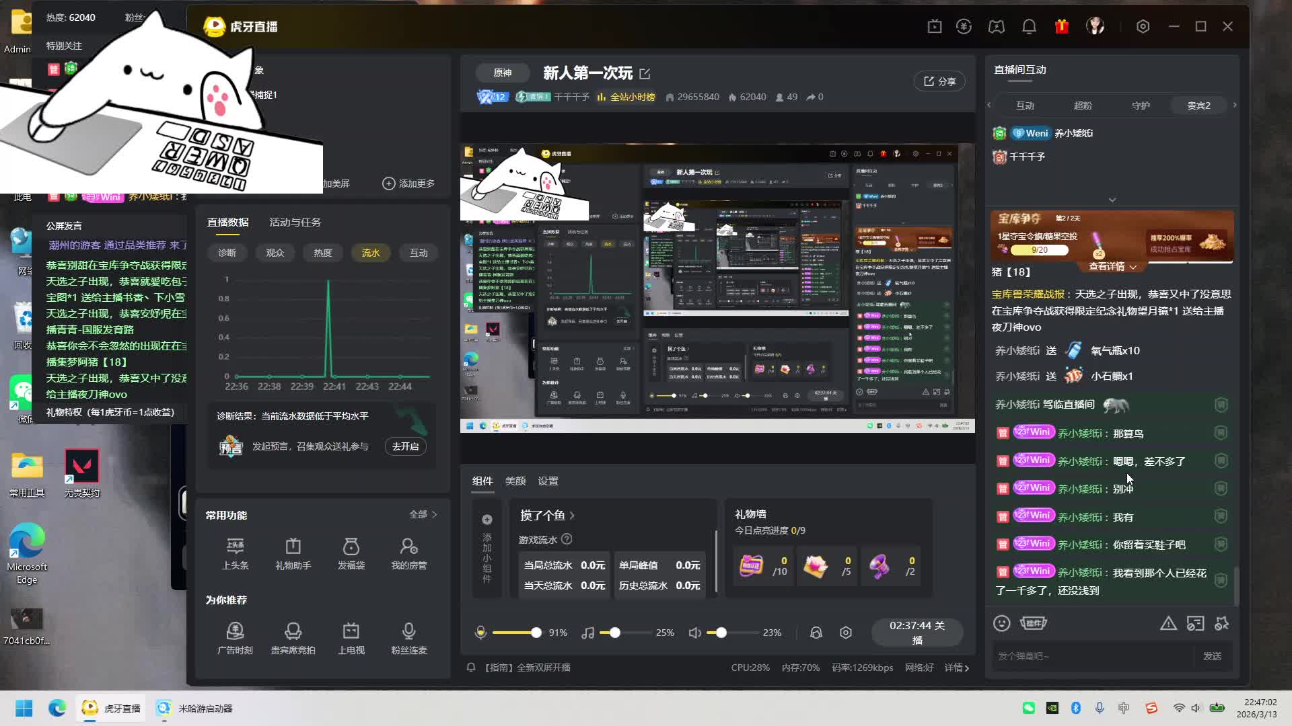Toggle the music audio icon
1292x726 pixels.
587,633
